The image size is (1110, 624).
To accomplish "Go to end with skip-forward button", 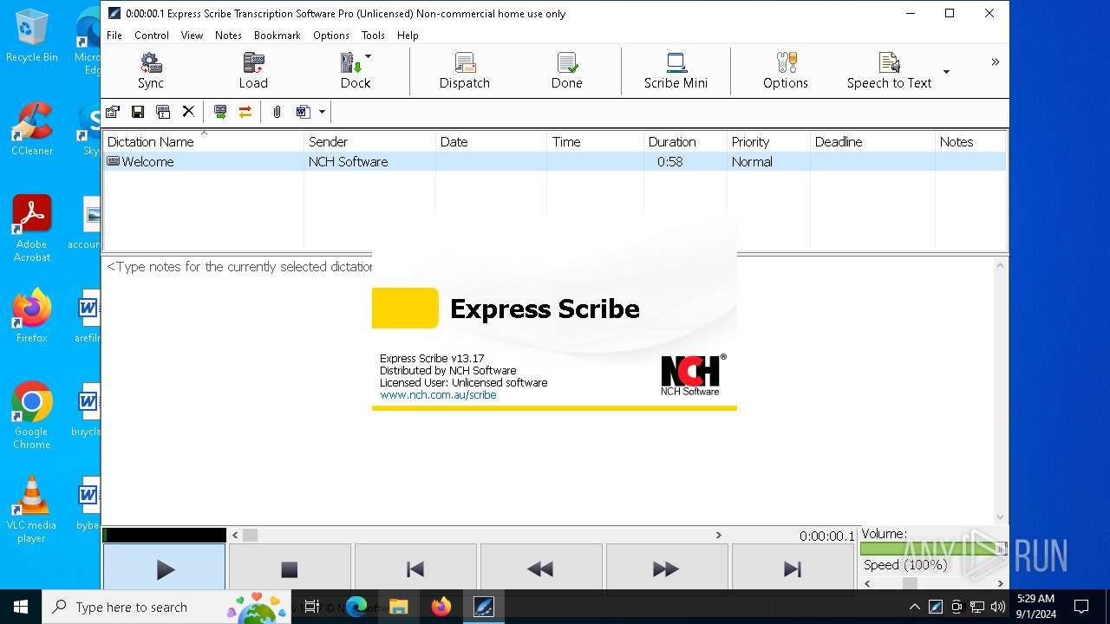I will (792, 569).
